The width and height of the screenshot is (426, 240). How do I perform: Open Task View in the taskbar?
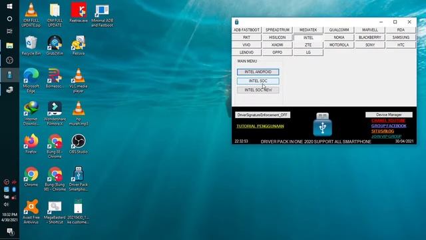coord(9,31)
